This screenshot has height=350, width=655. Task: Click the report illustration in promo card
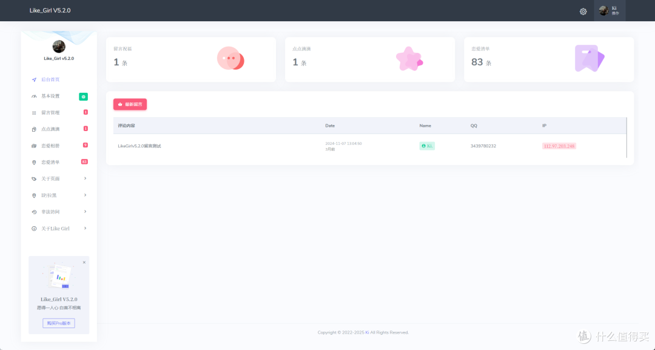(59, 276)
